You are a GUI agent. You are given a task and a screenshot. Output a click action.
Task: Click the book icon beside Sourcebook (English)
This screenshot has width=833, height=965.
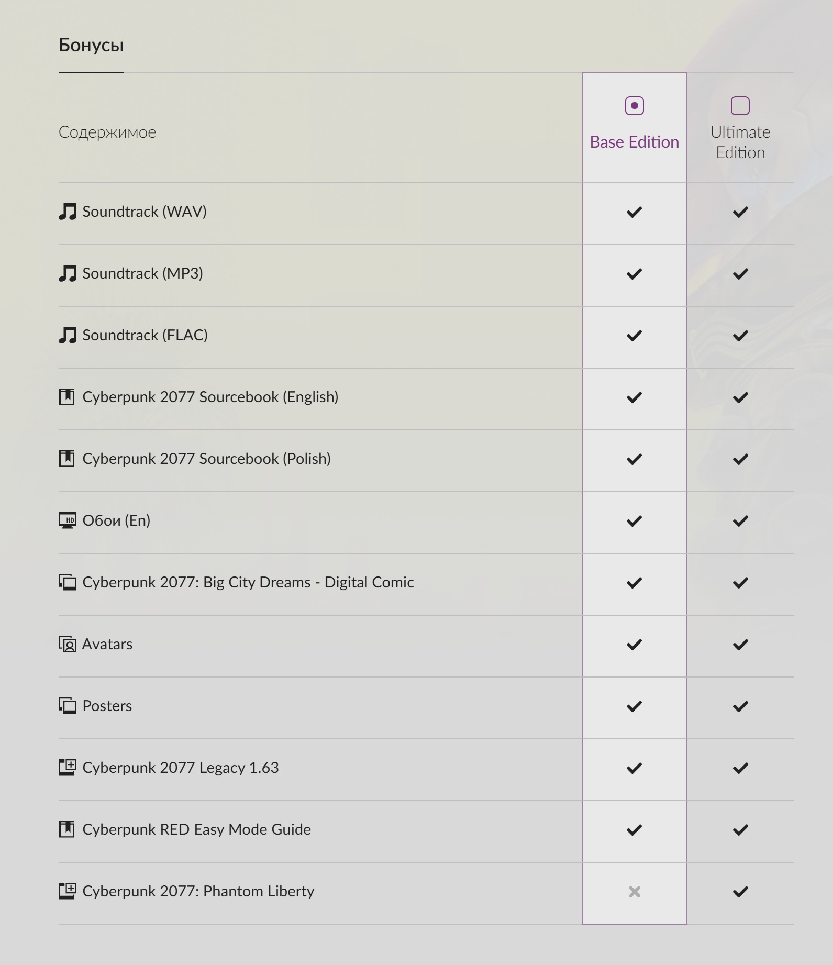coord(66,397)
